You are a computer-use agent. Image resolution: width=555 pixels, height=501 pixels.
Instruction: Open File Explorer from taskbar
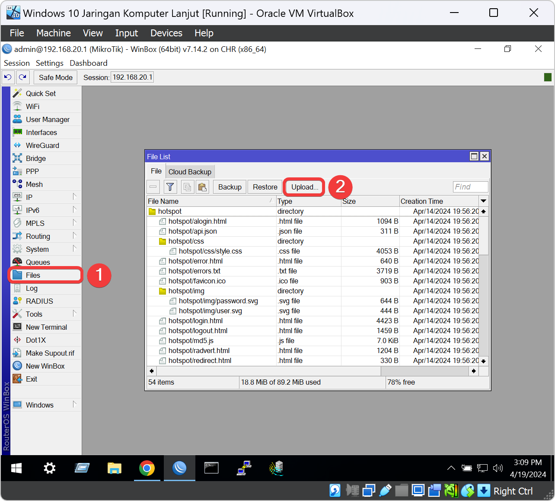click(115, 468)
